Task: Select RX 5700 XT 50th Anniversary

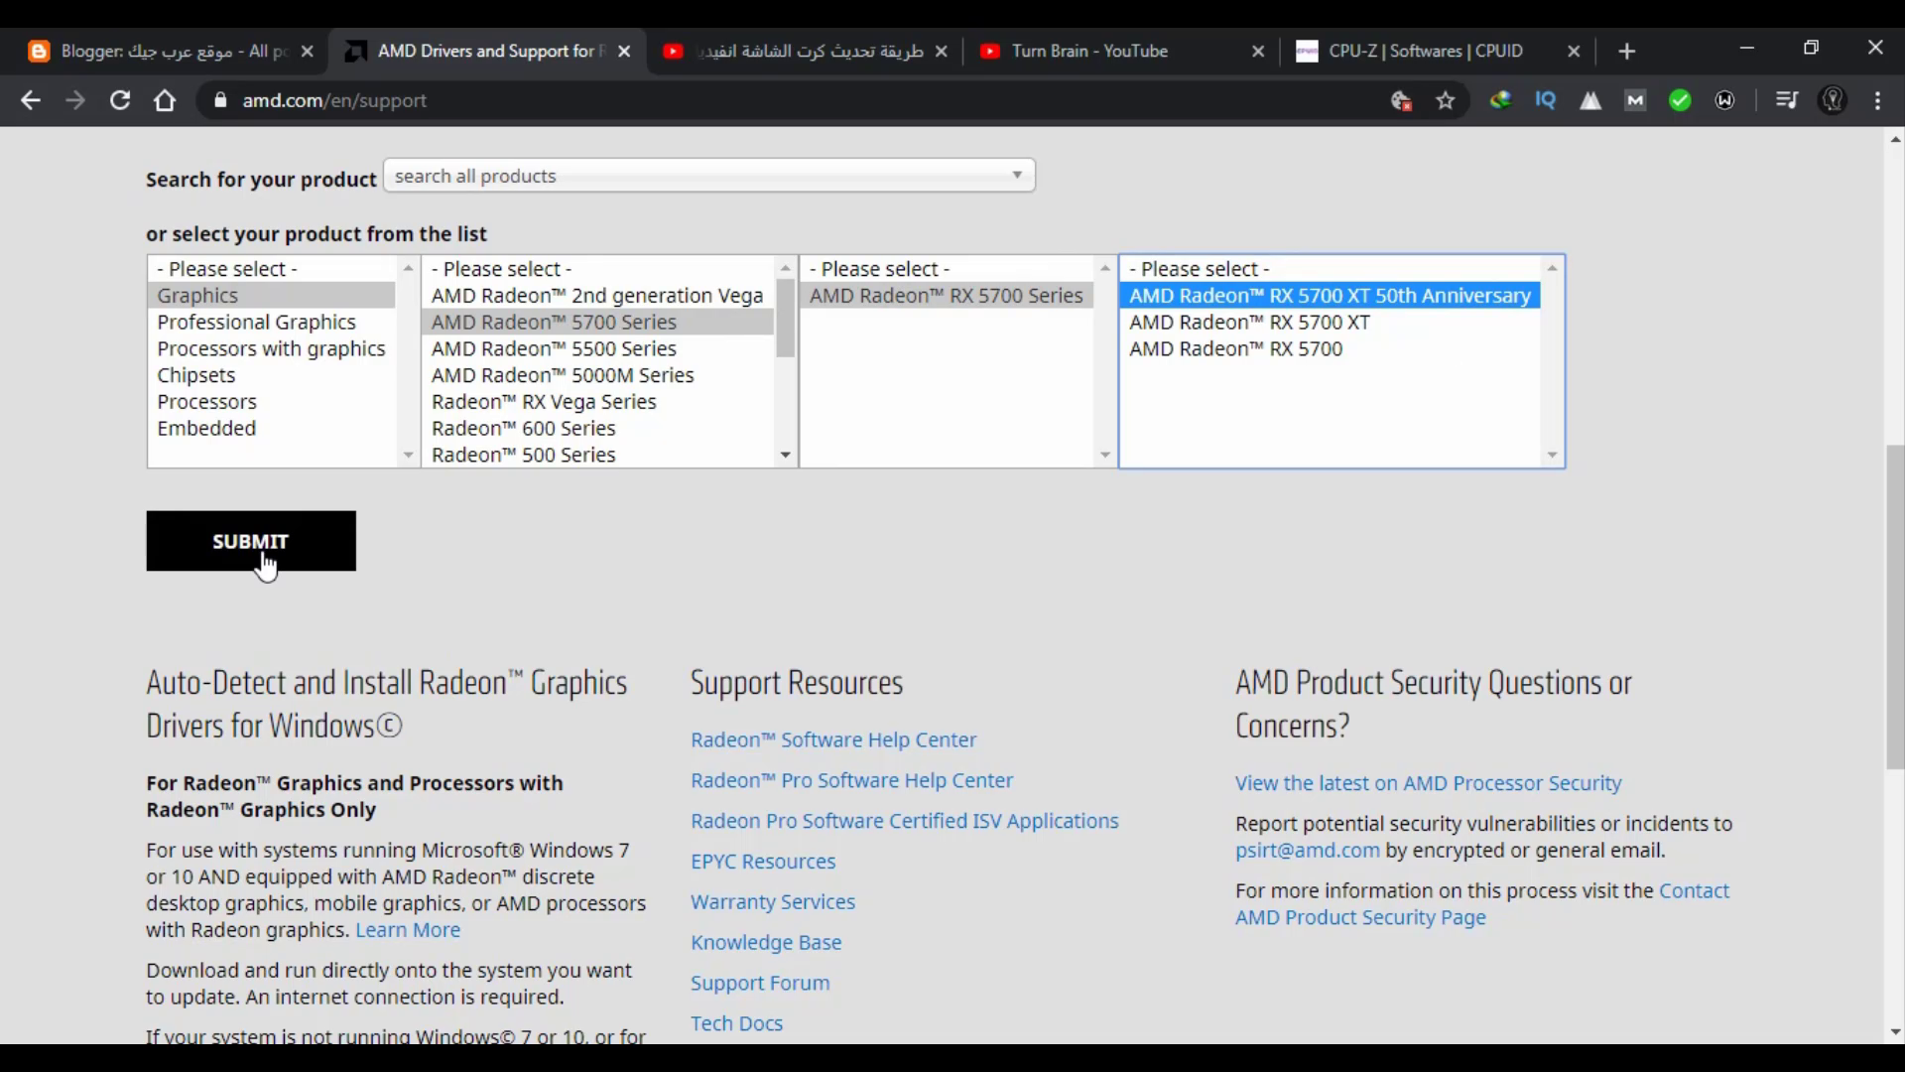Action: click(x=1330, y=296)
